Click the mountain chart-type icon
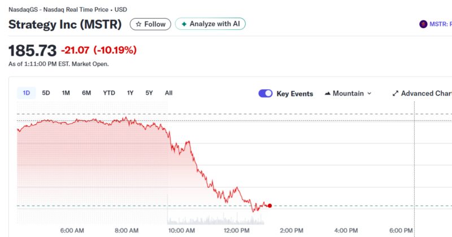 pos(328,94)
